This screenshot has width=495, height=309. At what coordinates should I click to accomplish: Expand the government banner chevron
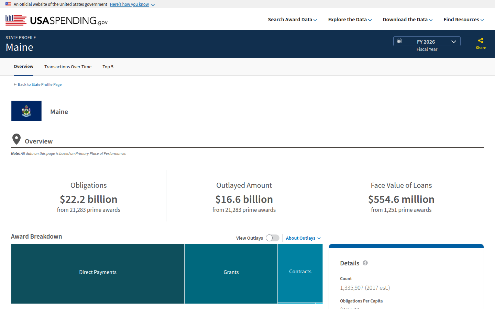coord(153,5)
